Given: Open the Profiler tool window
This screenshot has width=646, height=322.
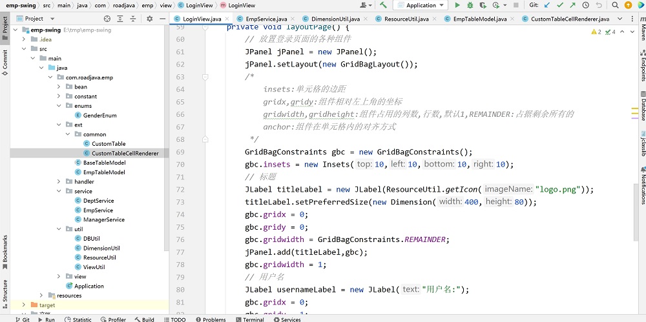Looking at the screenshot, I should (x=113, y=319).
